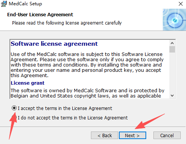Click the "I do not accept the terms" label text
This screenshot has width=186, height=144.
[x=73, y=118]
